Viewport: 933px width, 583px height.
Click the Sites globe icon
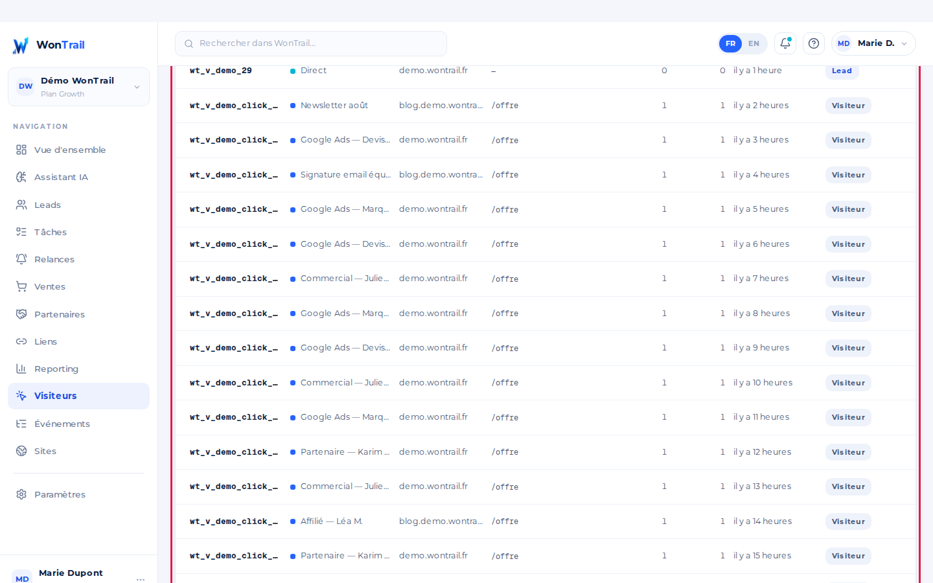click(21, 451)
